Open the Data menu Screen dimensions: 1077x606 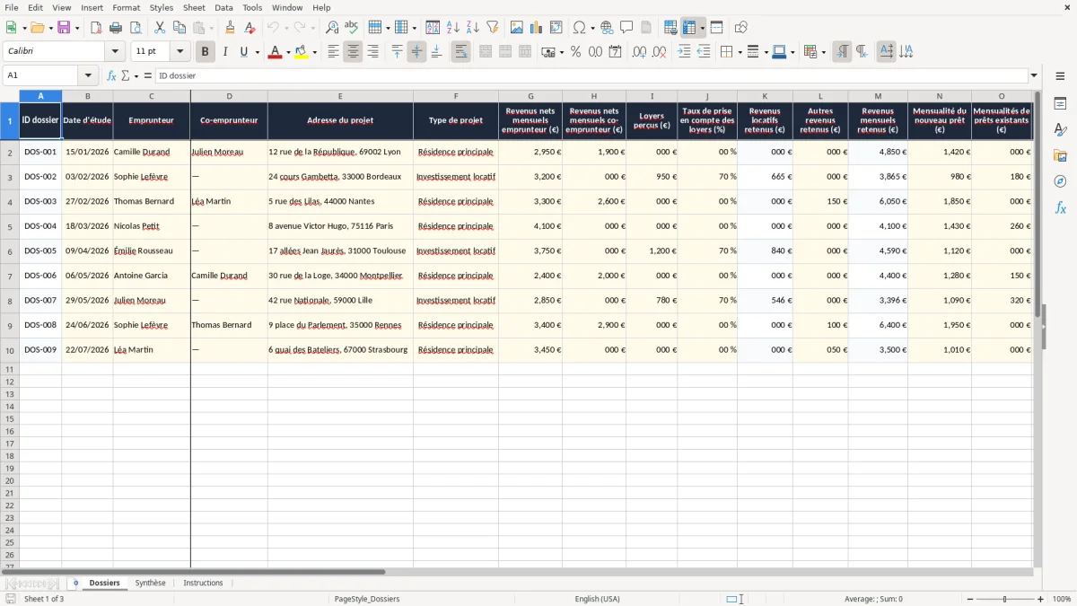tap(223, 7)
